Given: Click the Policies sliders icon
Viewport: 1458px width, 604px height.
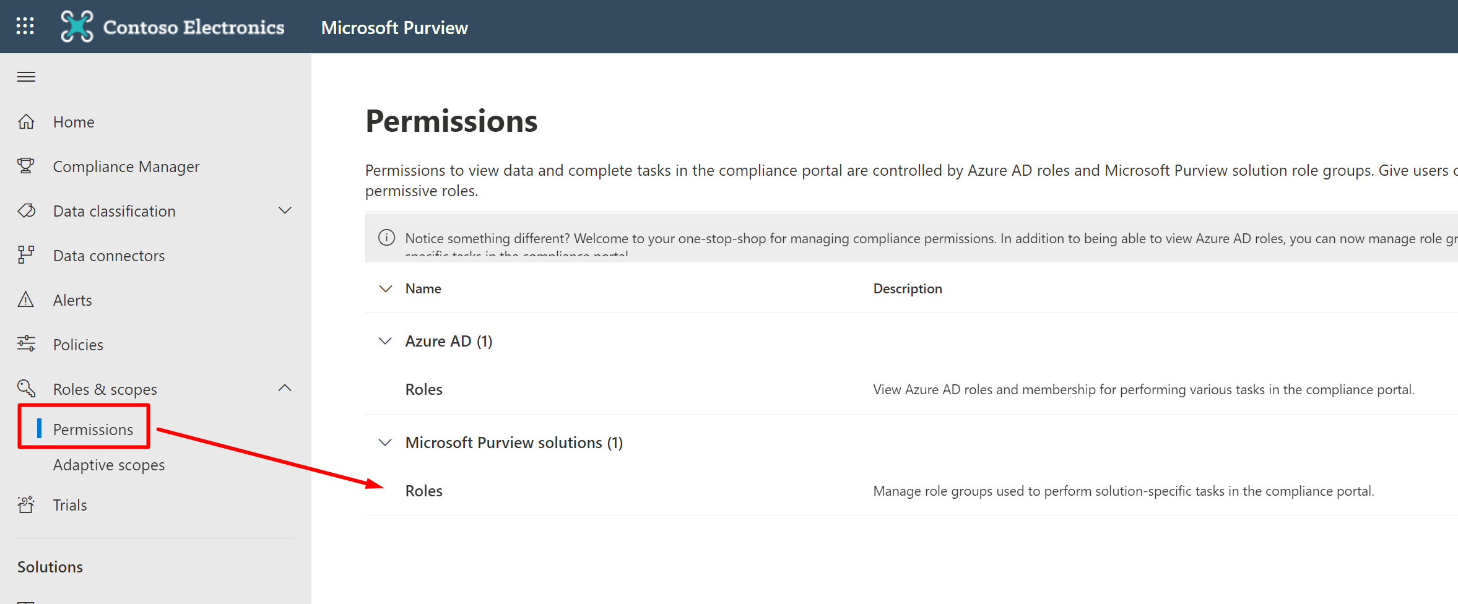Looking at the screenshot, I should (26, 344).
